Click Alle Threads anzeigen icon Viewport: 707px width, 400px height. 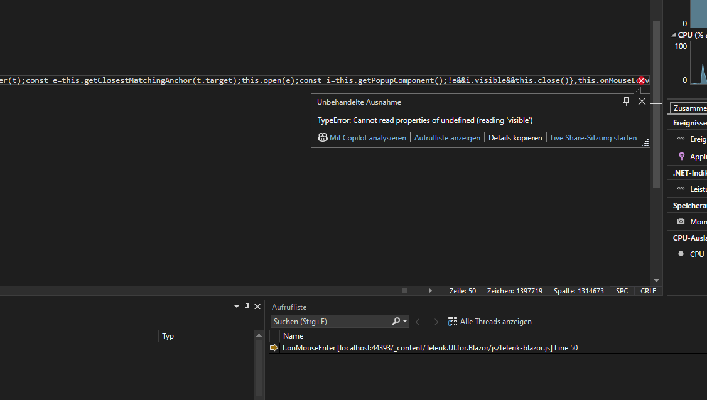click(453, 322)
